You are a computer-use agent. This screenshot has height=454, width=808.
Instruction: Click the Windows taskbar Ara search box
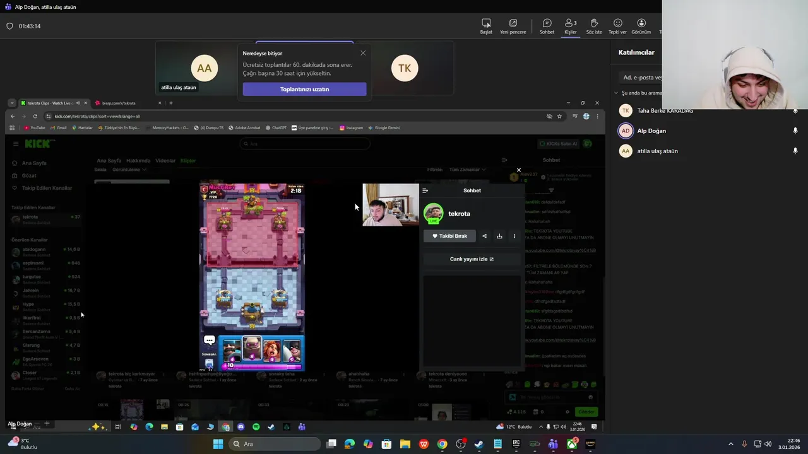[x=275, y=444]
